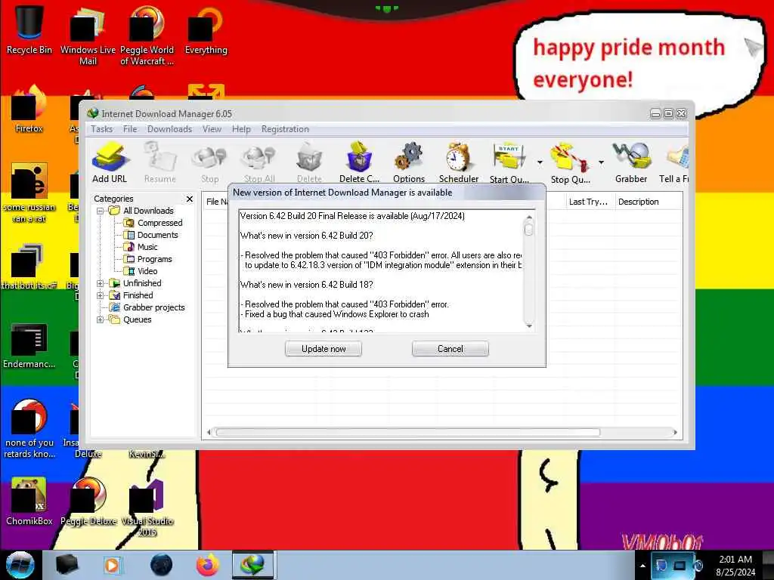Open the Grabber tool icon
774x580 pixels.
pos(631,162)
